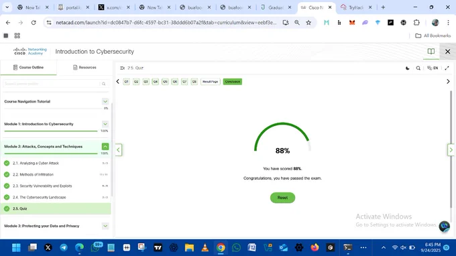Open All Bookmarks folder
This screenshot has width=456, height=256.
point(433,36)
